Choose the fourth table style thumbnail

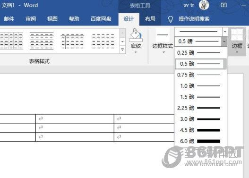(x=103, y=41)
